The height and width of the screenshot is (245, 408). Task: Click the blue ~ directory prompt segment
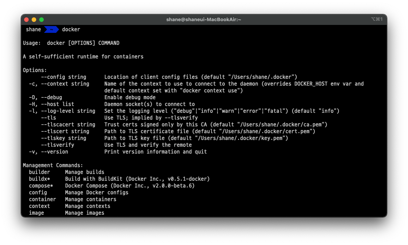pyautogui.click(x=52, y=29)
